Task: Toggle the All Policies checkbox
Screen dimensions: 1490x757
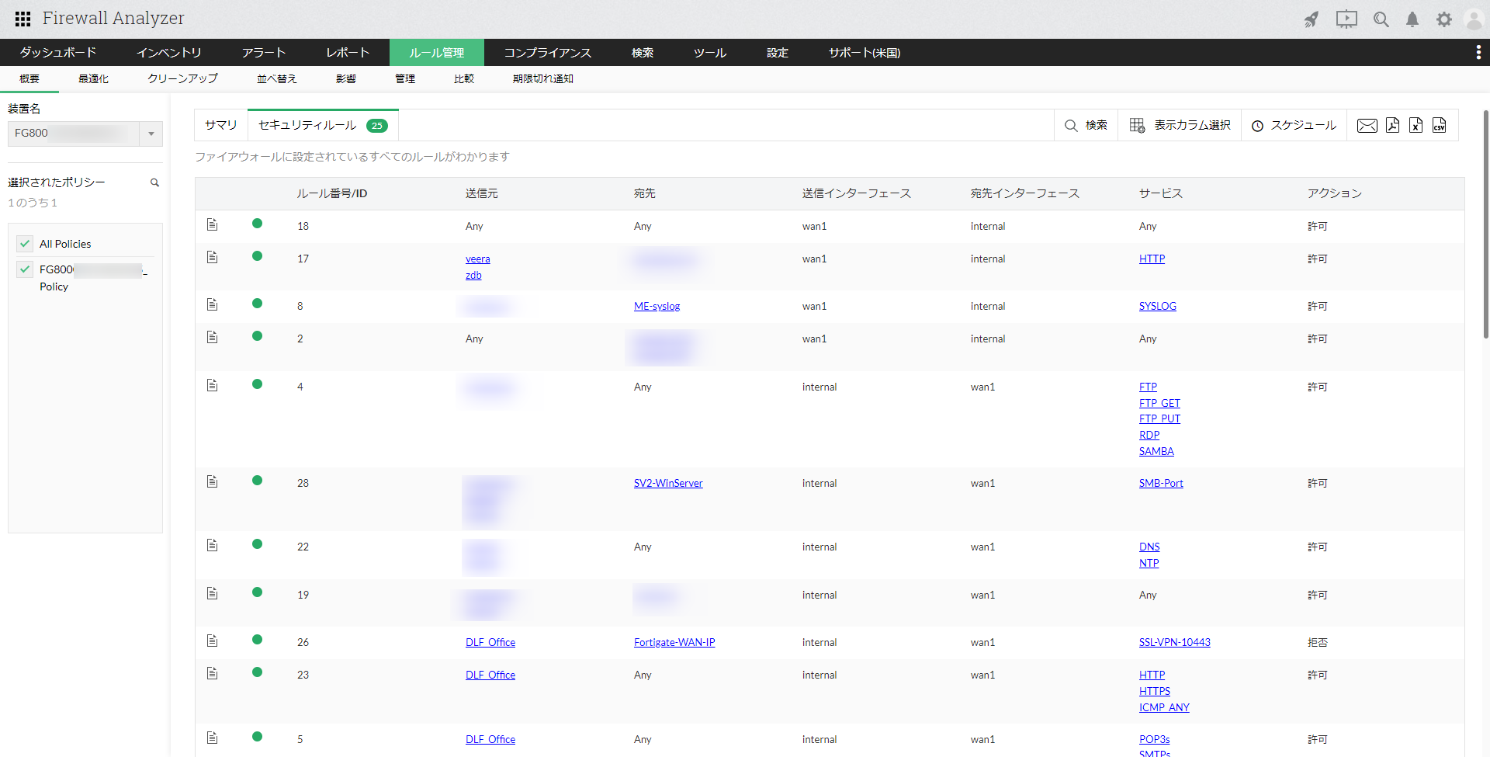Action: click(25, 244)
